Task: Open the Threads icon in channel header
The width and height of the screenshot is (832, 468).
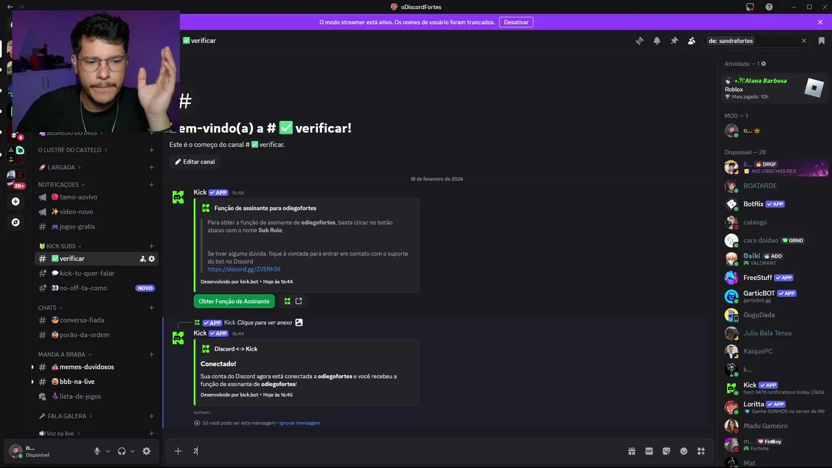Action: coord(640,40)
